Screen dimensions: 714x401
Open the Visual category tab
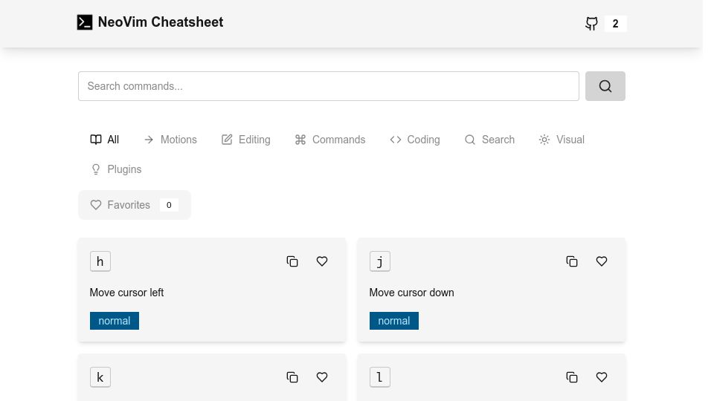[x=562, y=140]
